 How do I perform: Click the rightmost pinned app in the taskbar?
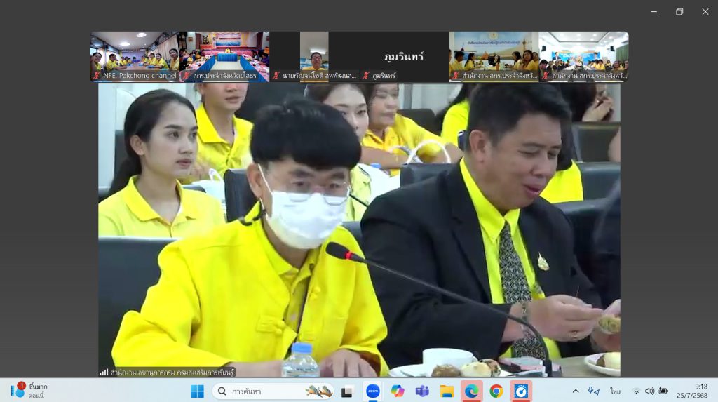point(521,391)
